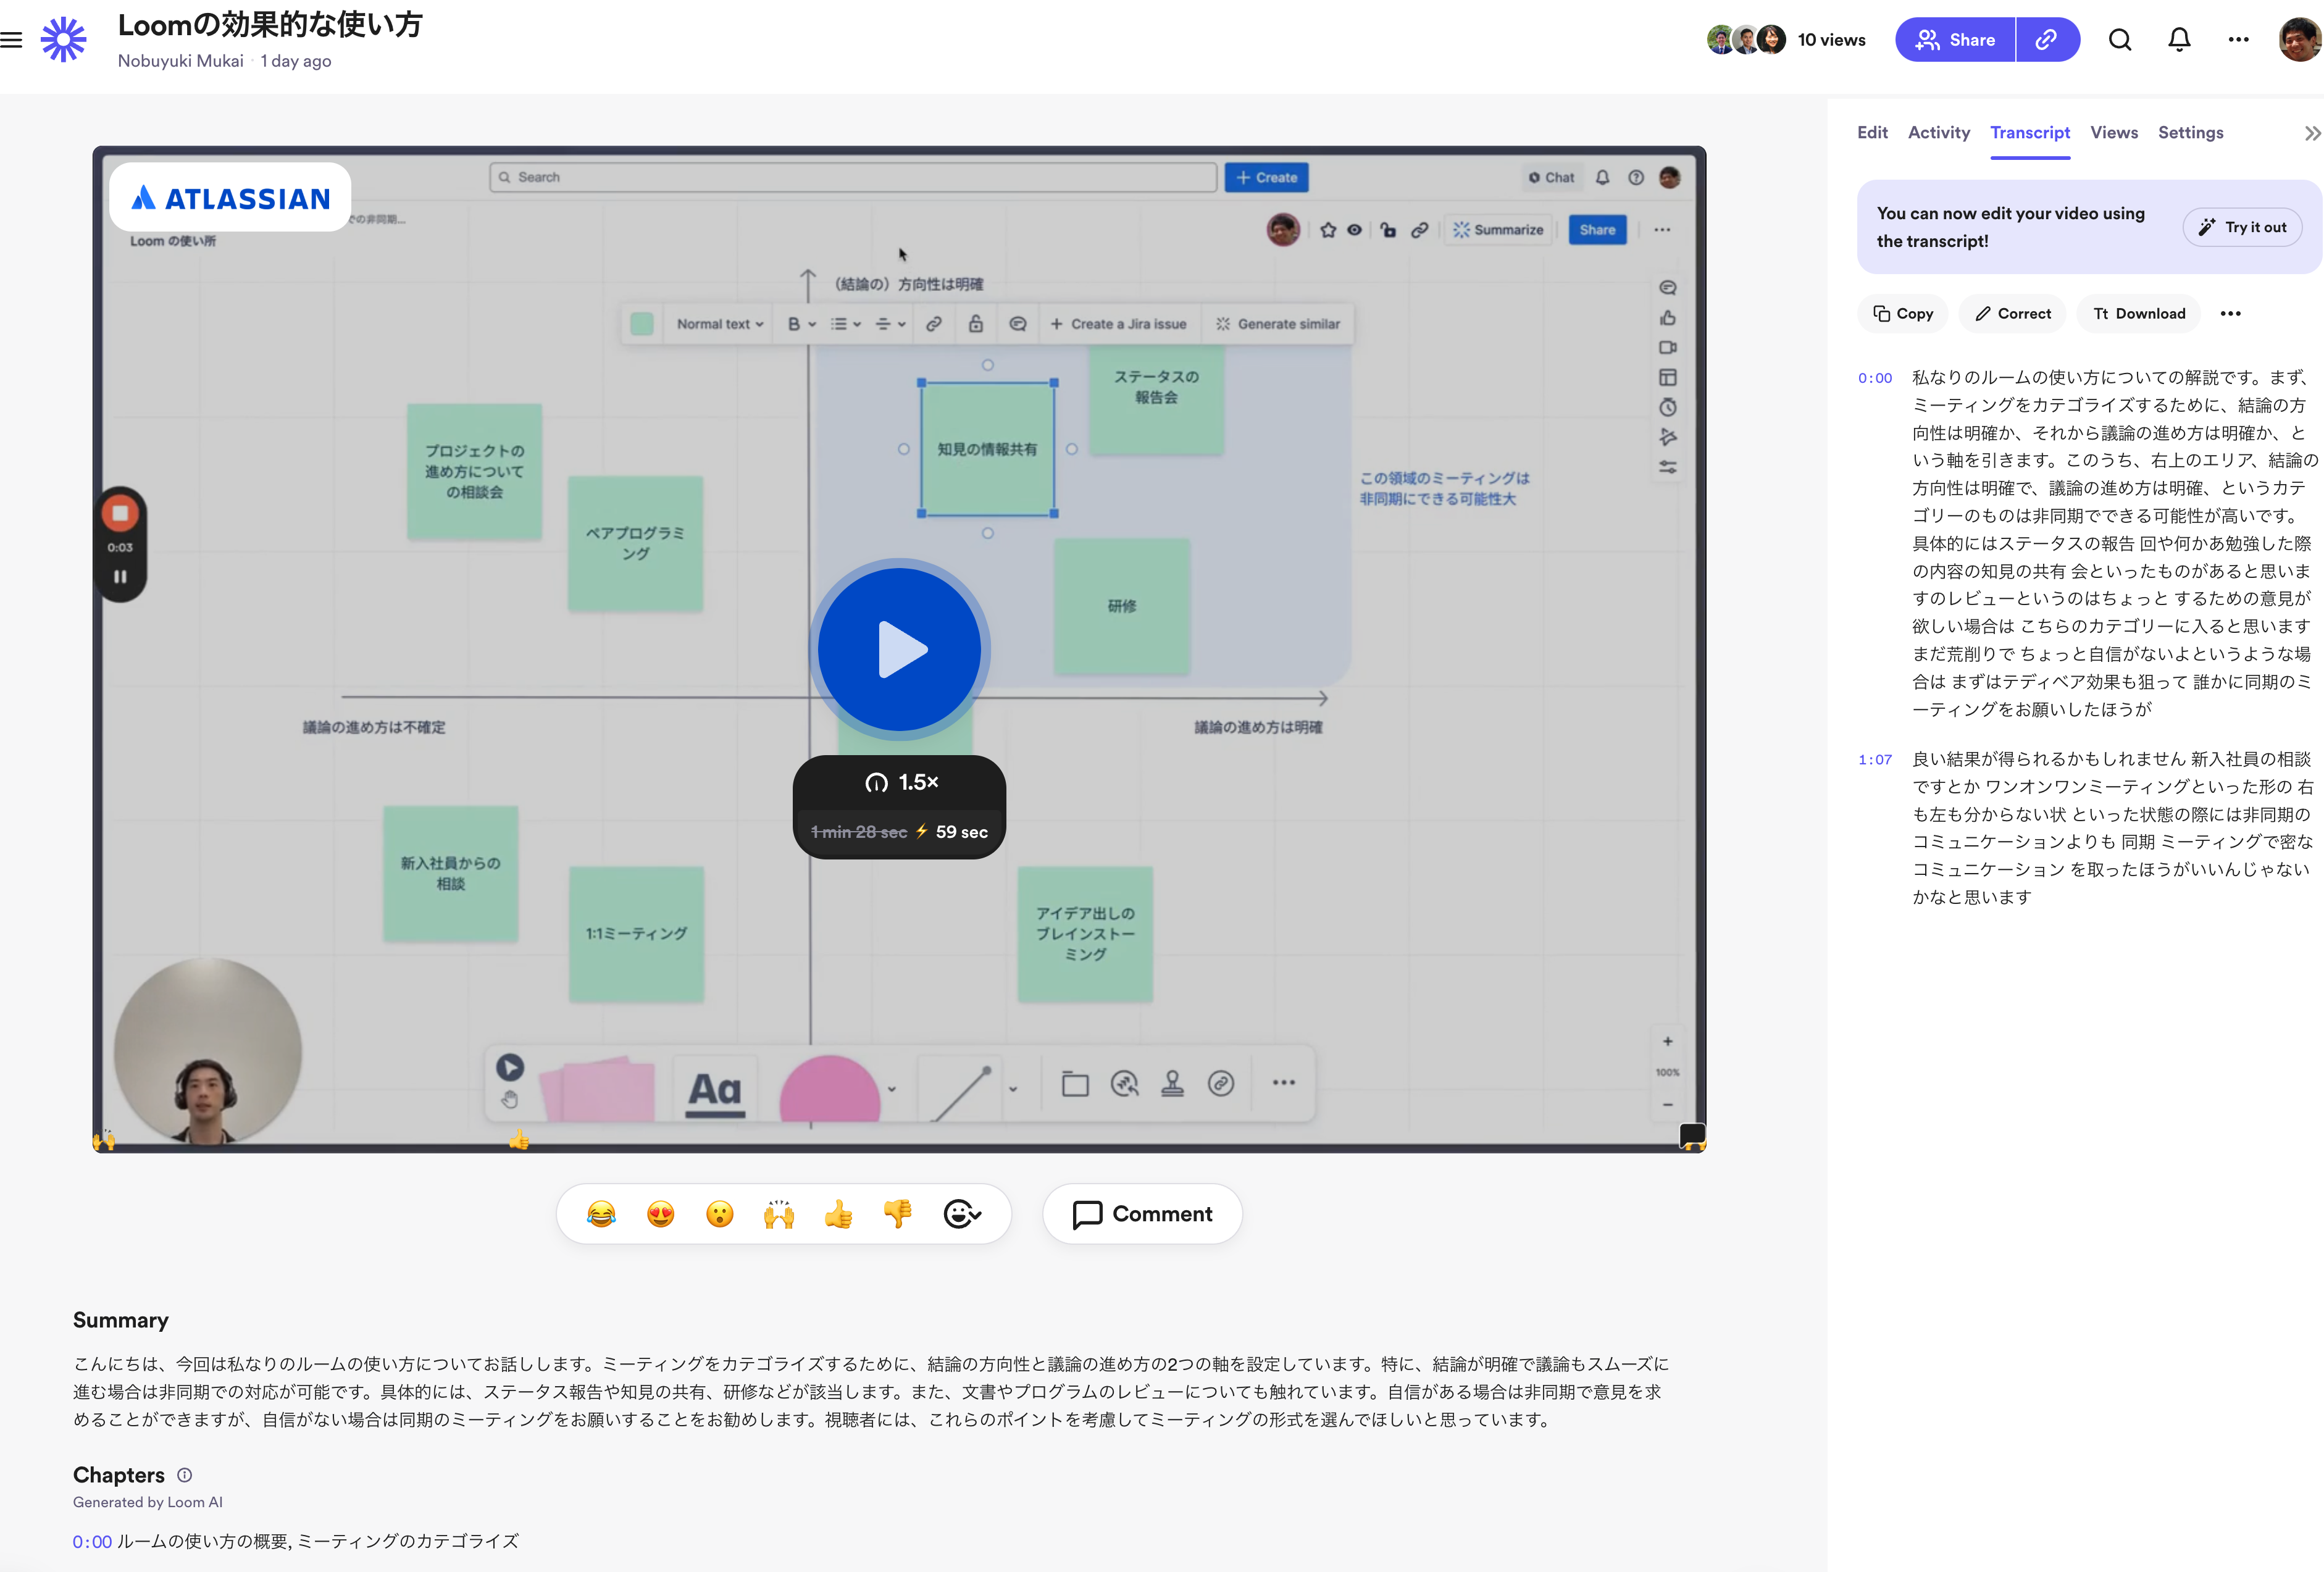
Task: Jump to transcript timestamp 1:07
Action: [1875, 760]
